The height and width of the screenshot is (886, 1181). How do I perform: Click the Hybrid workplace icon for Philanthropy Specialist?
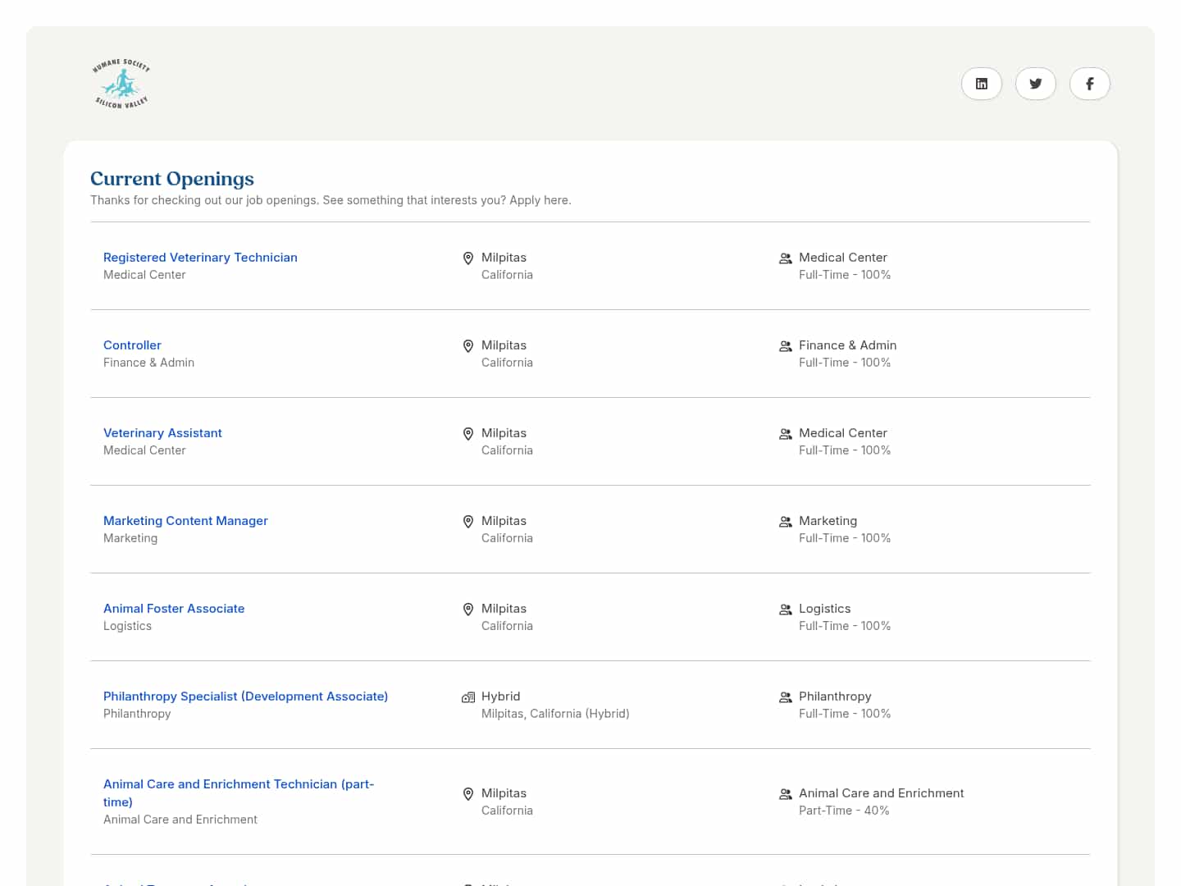(468, 697)
